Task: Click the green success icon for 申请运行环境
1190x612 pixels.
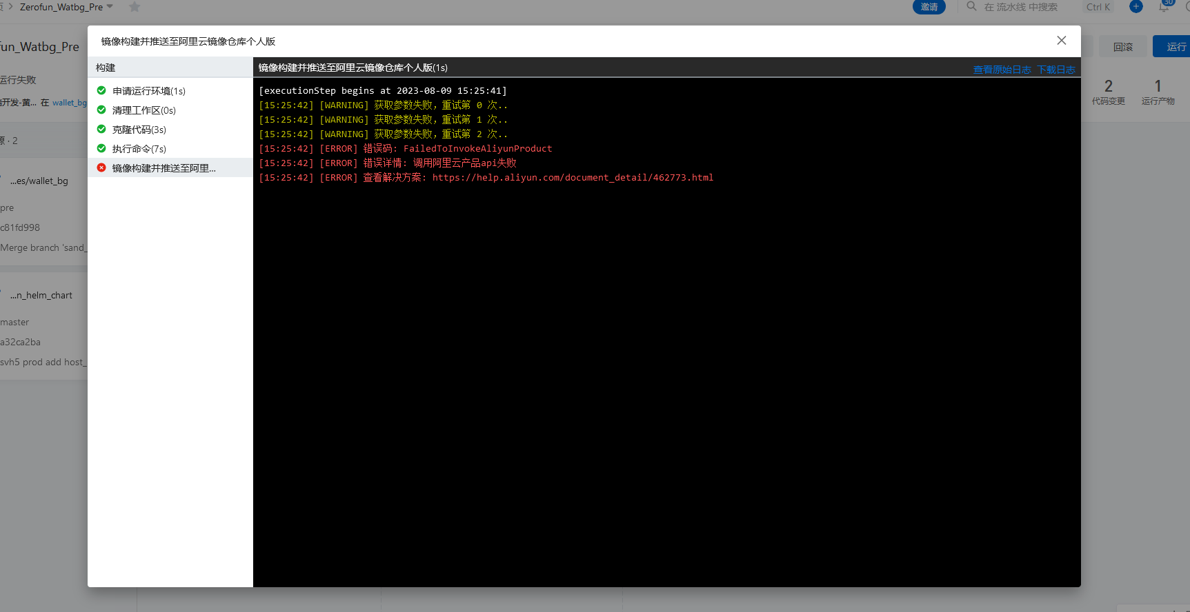Action: pos(101,90)
